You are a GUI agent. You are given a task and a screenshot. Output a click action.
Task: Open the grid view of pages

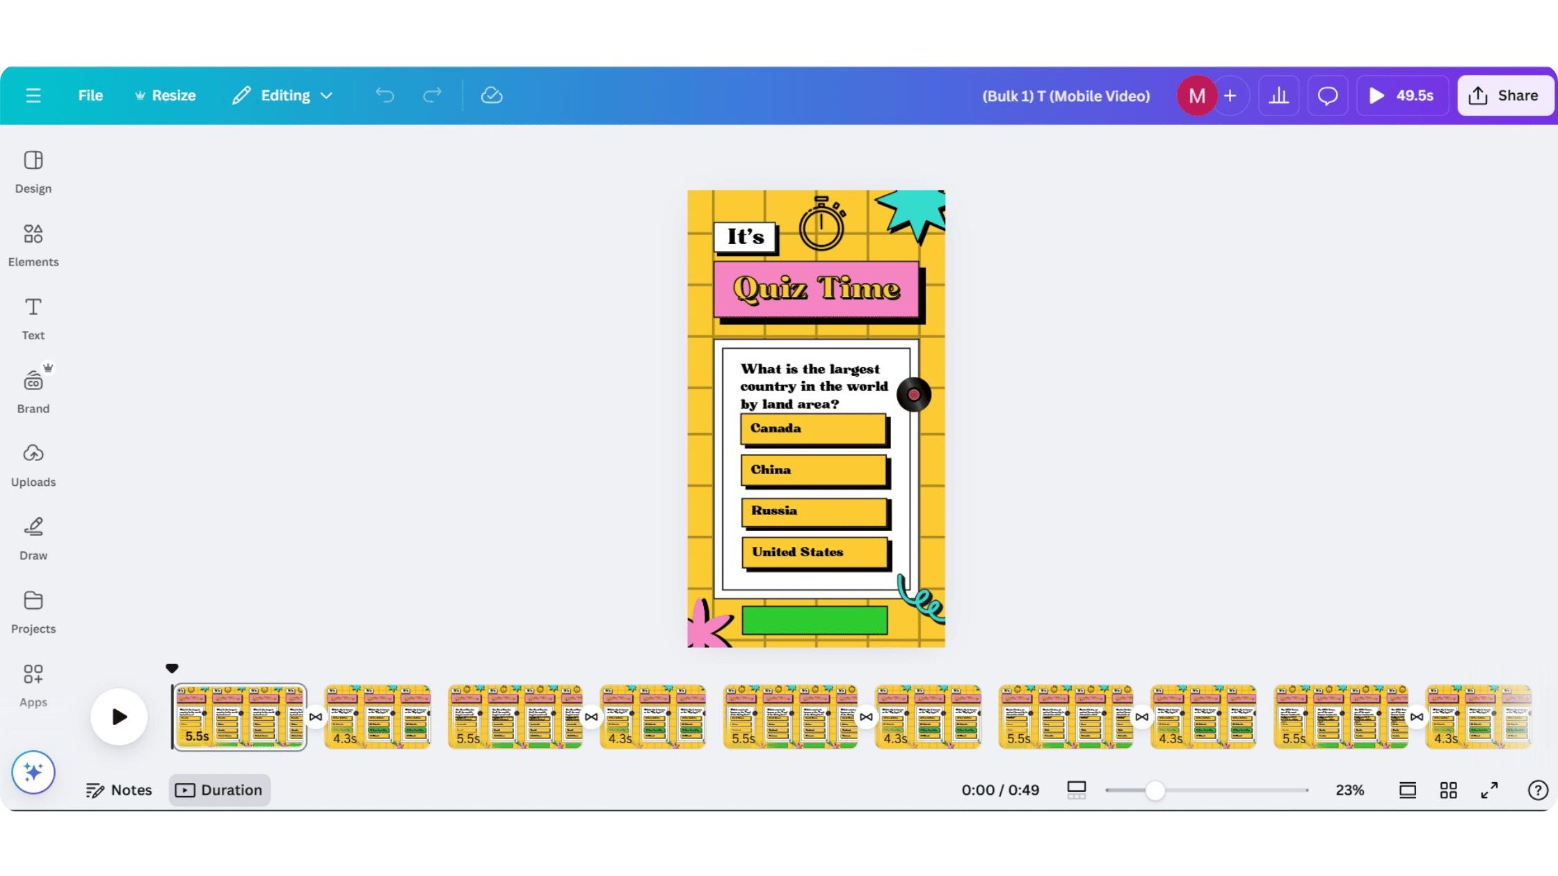1449,790
